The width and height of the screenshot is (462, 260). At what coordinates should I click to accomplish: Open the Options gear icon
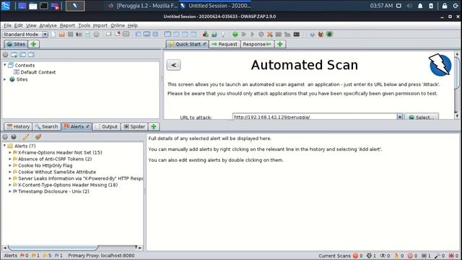coord(96,34)
